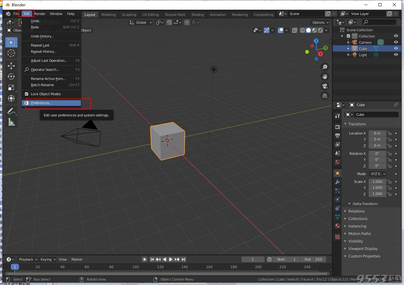The width and height of the screenshot is (404, 285).
Task: Open the Object Data (mesh) properties tab
Action: point(337,217)
